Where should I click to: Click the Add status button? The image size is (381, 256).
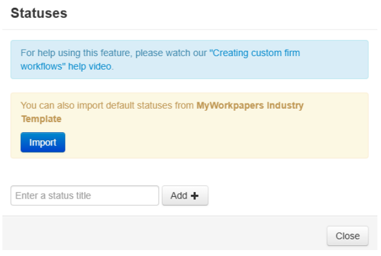pyautogui.click(x=185, y=196)
